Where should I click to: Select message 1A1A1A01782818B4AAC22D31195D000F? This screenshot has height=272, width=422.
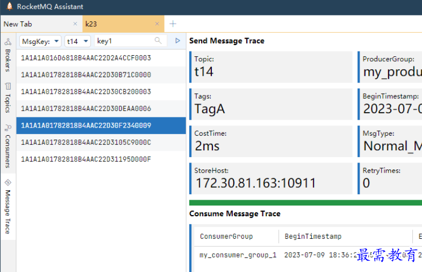coord(101,159)
